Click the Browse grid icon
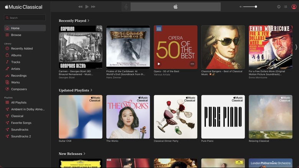Viewport: 299px width, 168px height. pos(7,35)
